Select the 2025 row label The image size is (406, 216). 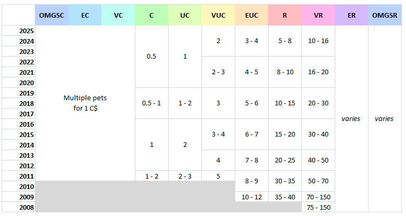pos(19,31)
